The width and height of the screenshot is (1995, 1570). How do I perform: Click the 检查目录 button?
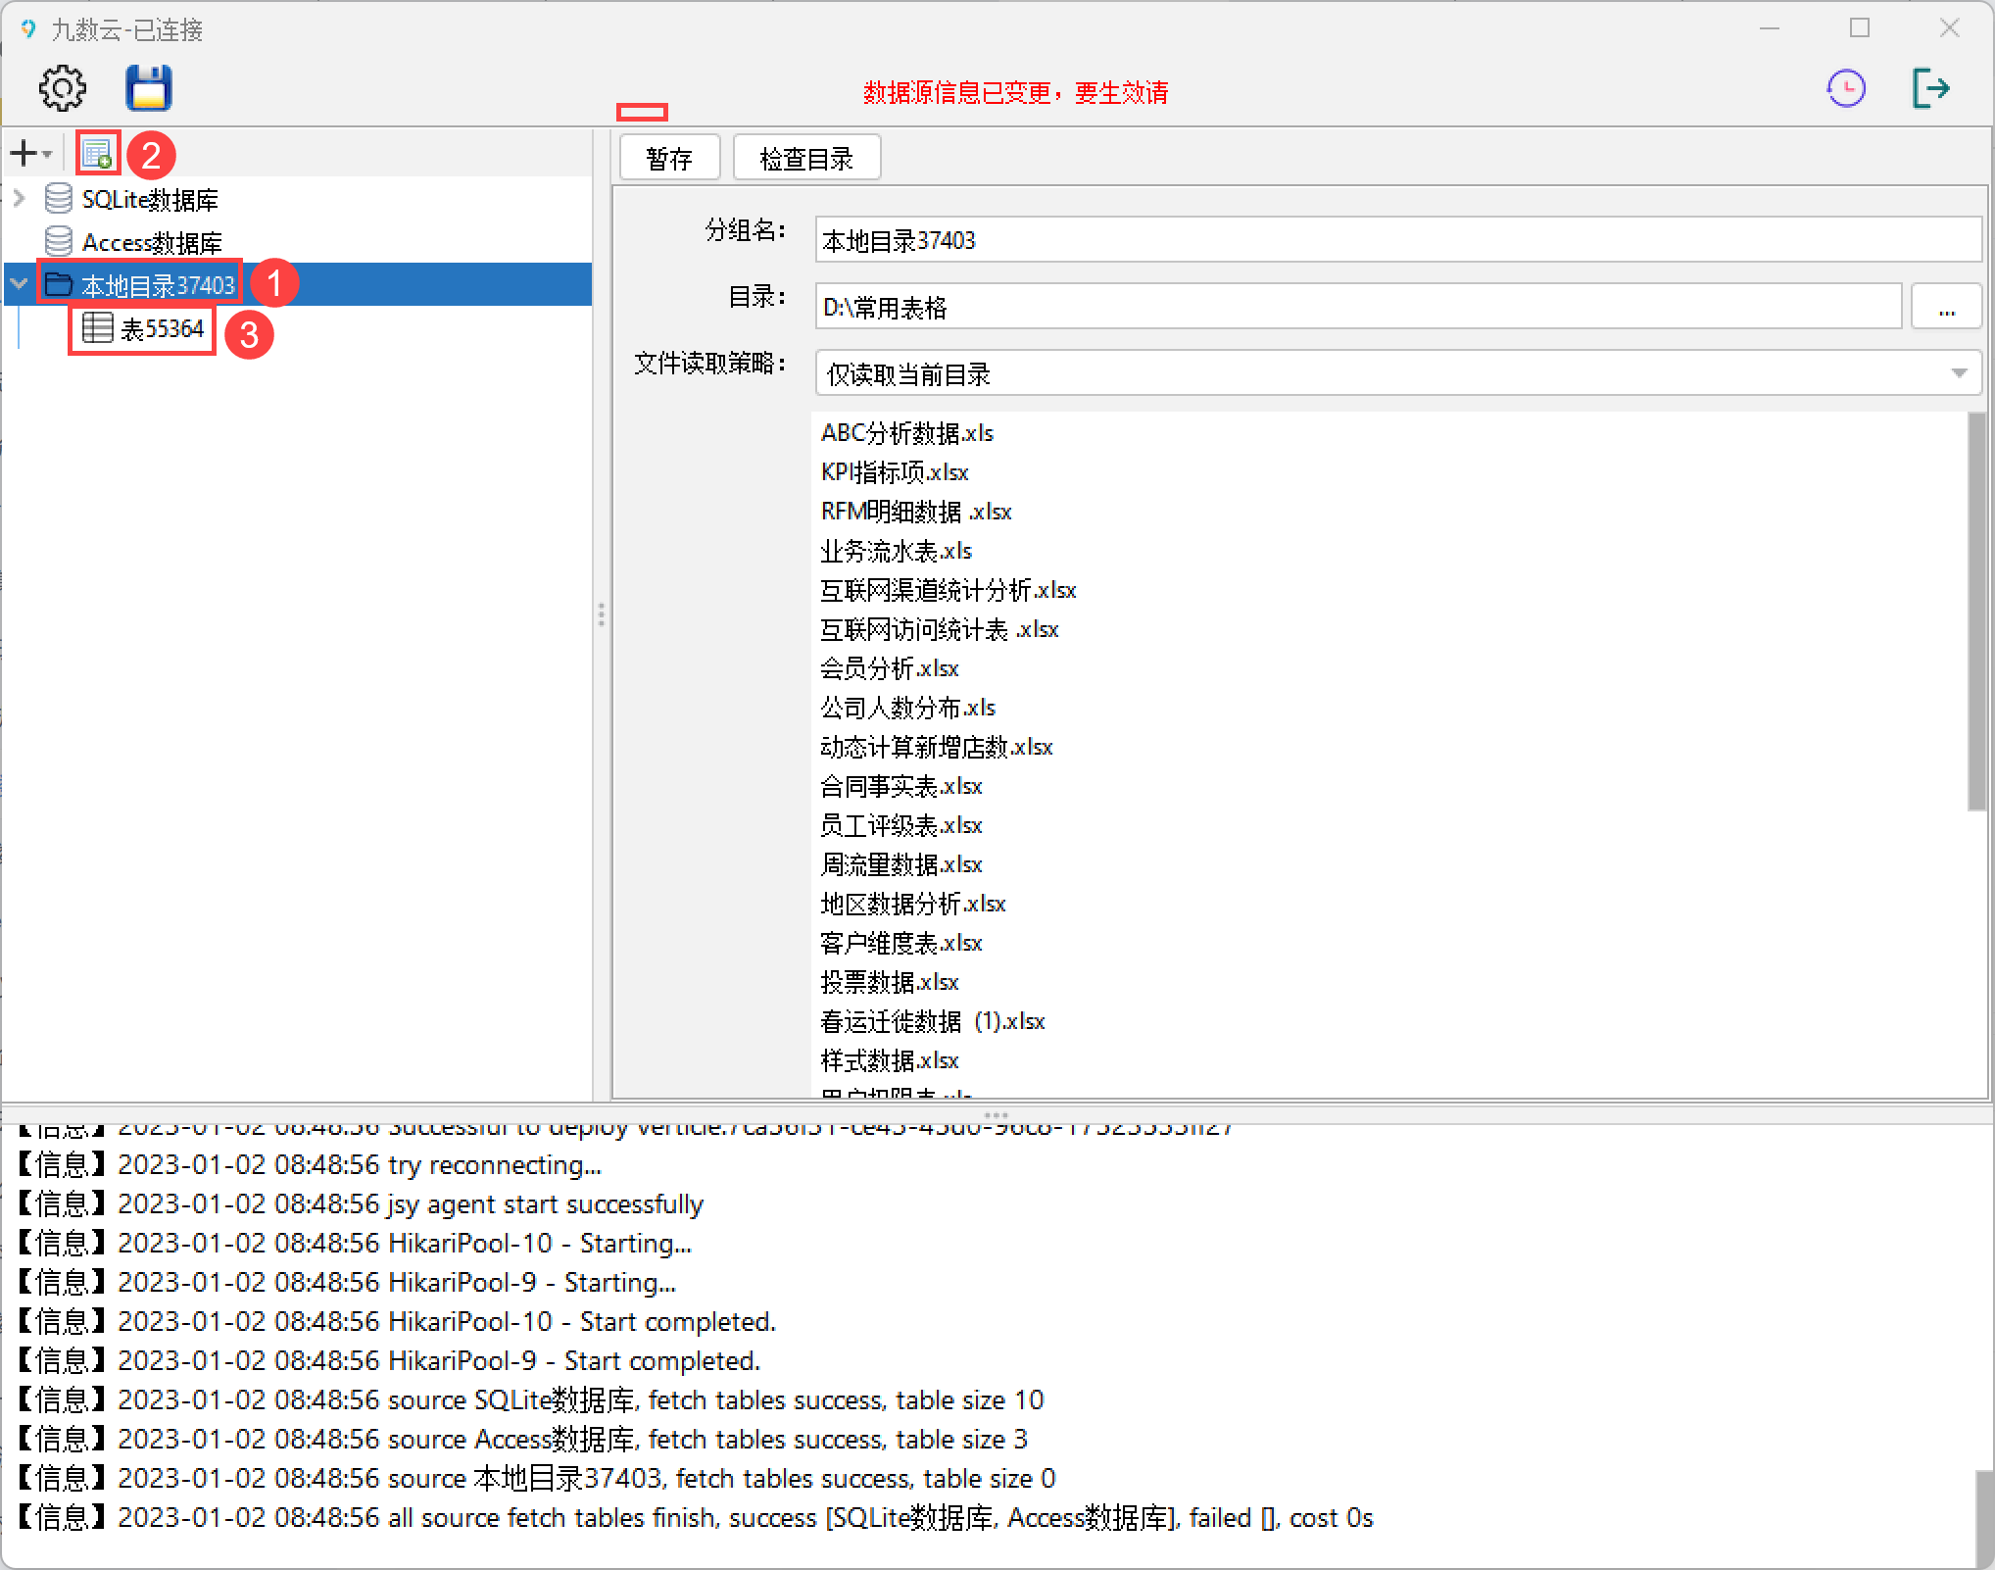click(x=806, y=158)
